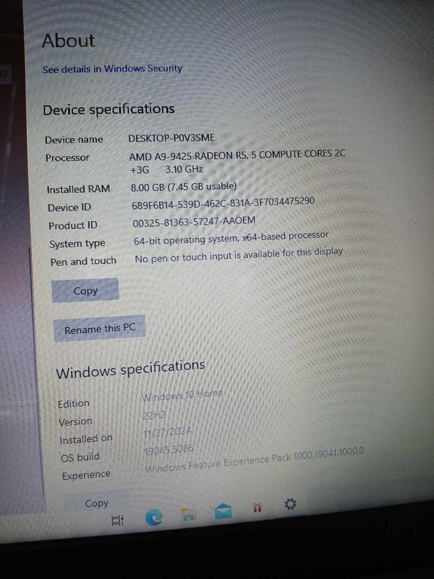Click the Installed on date 11/27/2024
Viewport: 434px width, 579px height.
(x=167, y=432)
